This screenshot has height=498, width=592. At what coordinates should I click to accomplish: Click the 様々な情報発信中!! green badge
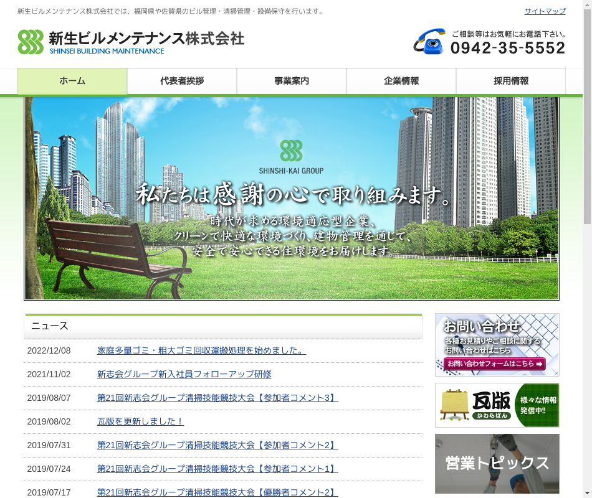coord(538,405)
